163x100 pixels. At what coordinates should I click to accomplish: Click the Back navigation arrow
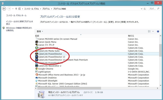pyautogui.click(x=4, y=9)
